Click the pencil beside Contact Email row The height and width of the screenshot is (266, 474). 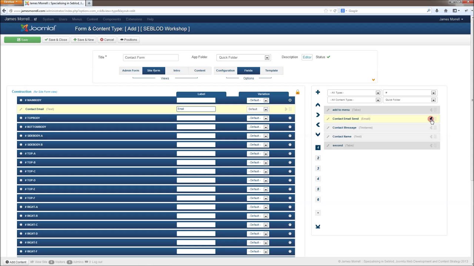click(x=21, y=109)
